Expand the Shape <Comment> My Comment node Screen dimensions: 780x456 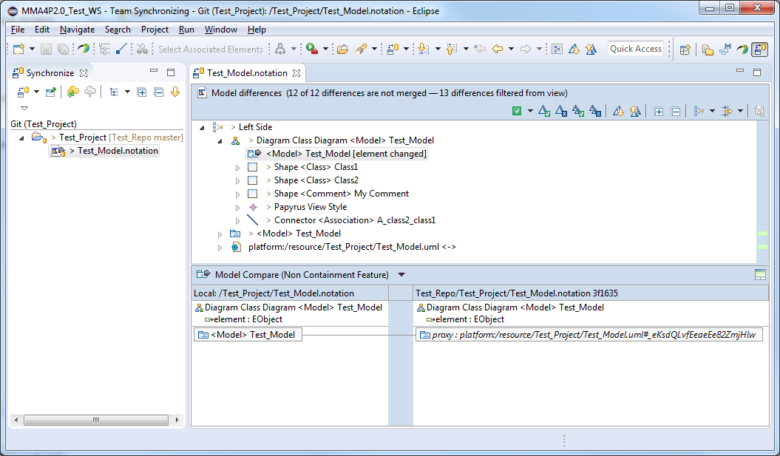pos(238,194)
